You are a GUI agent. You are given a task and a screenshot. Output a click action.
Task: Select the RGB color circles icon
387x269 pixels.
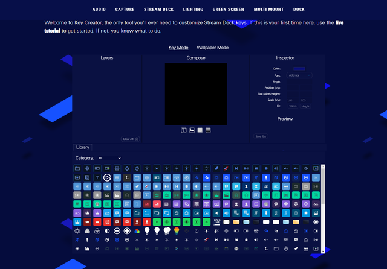point(137,231)
